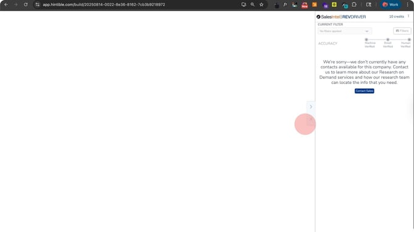Reload the page with the refresh icon

[25, 4]
